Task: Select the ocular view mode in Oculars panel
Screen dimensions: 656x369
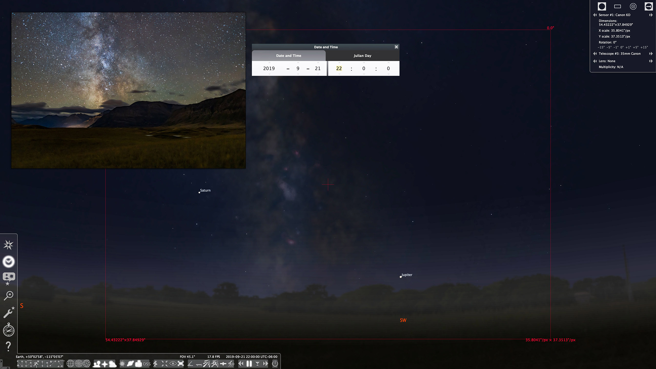Action: (x=602, y=6)
